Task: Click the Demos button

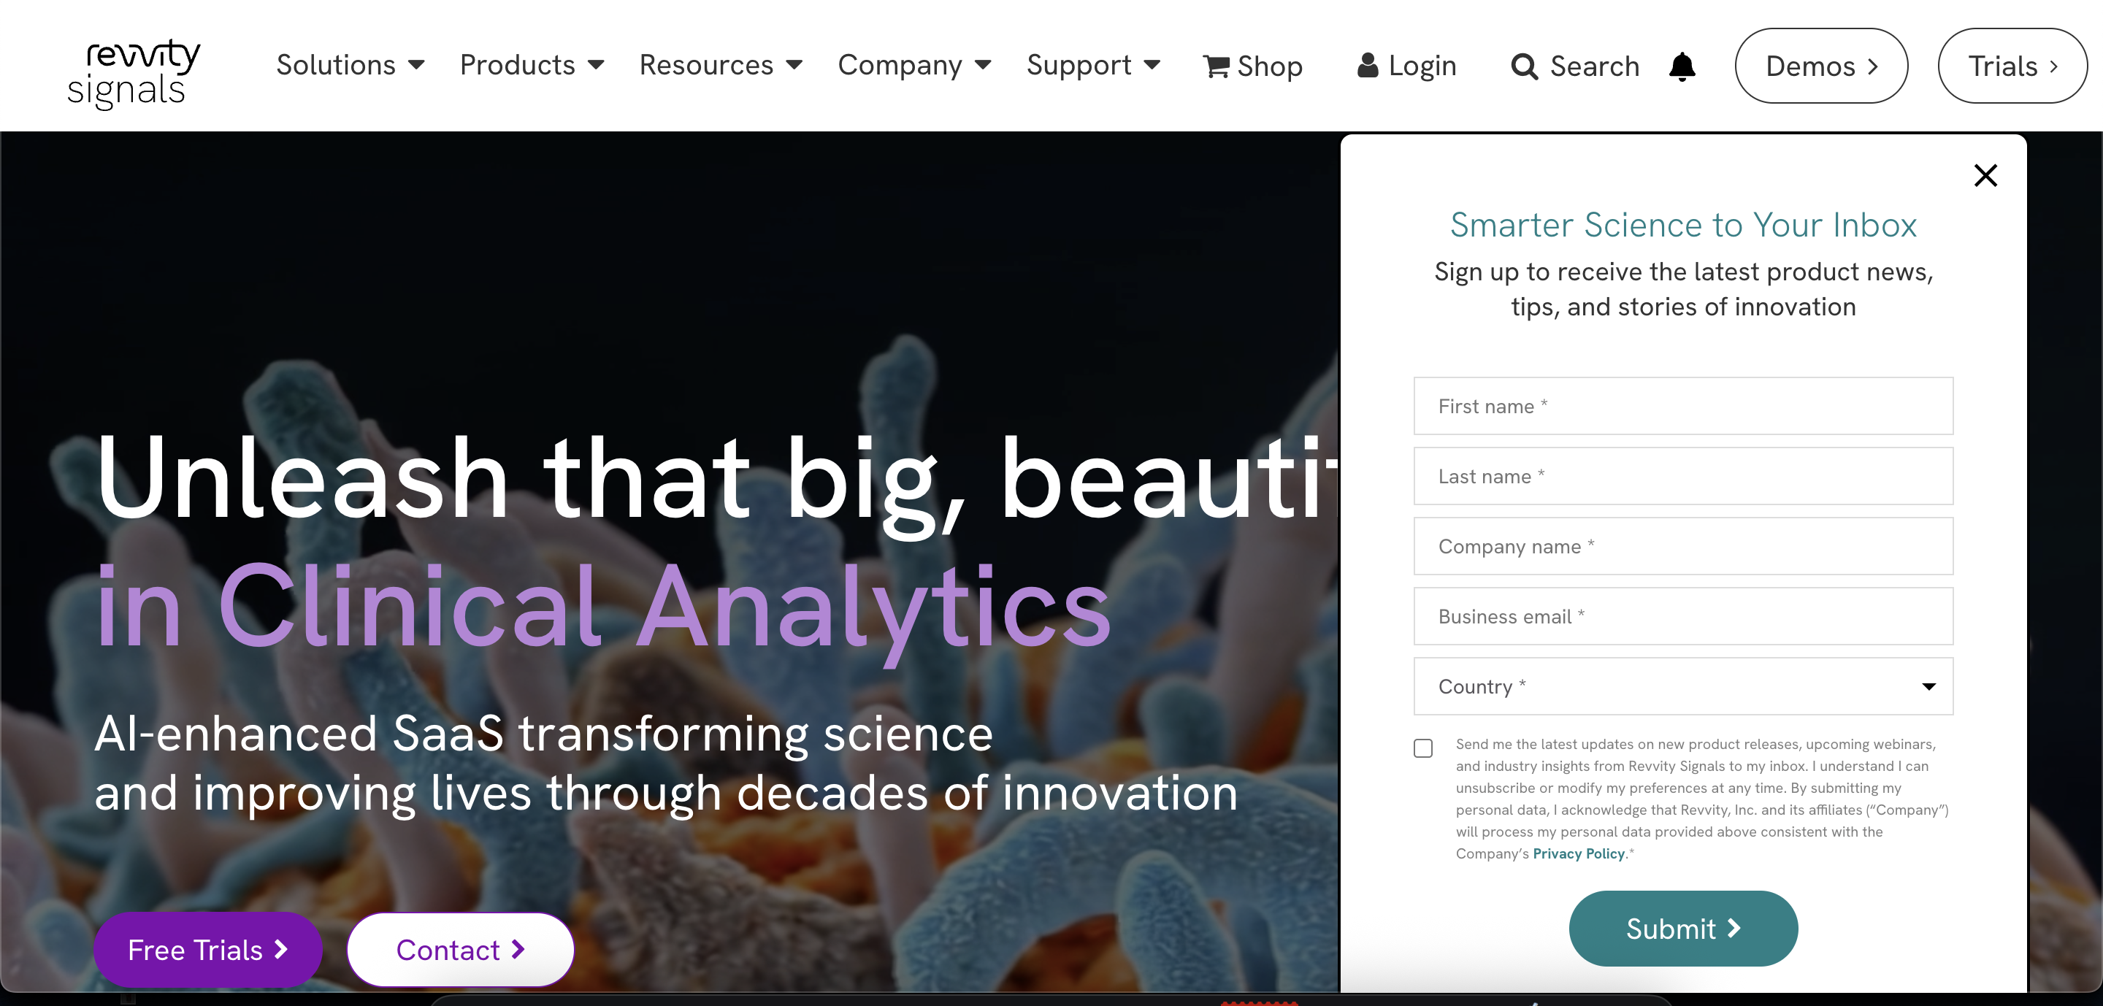Action: 1820,66
